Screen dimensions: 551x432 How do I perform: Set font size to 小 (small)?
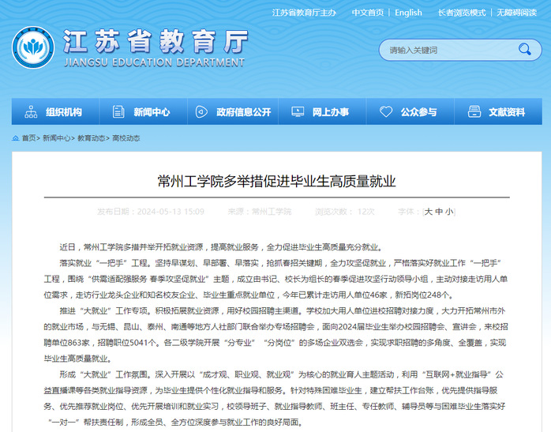coord(449,212)
